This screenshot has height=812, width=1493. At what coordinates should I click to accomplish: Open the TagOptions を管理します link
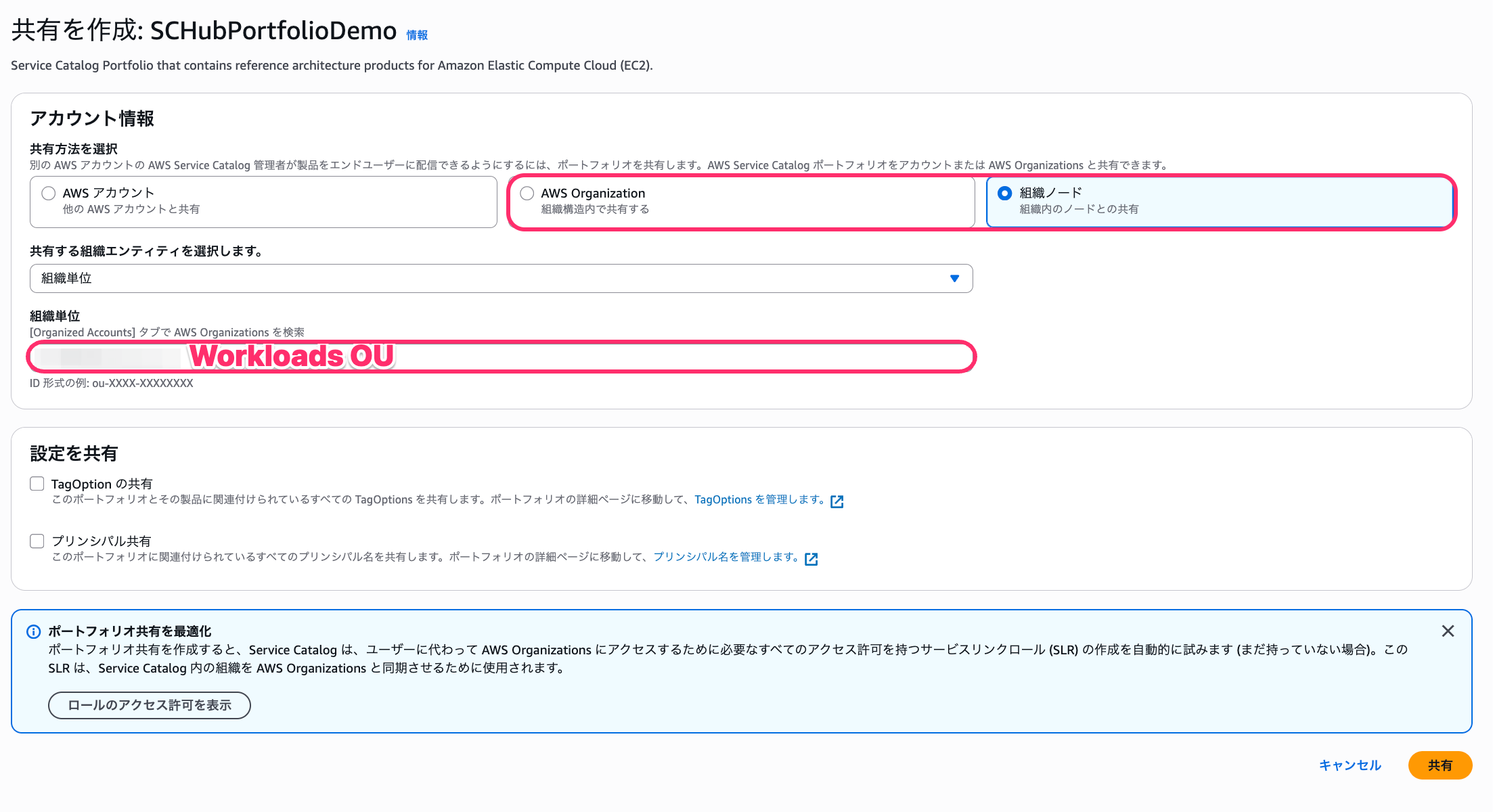(x=759, y=500)
